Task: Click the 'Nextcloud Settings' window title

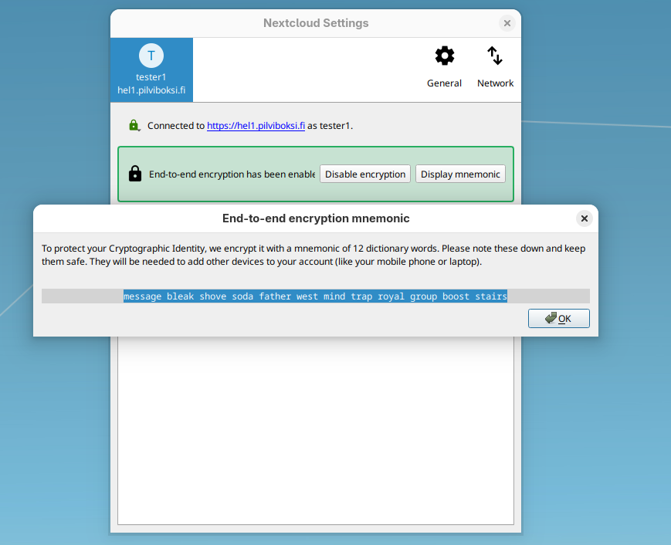Action: 316,23
